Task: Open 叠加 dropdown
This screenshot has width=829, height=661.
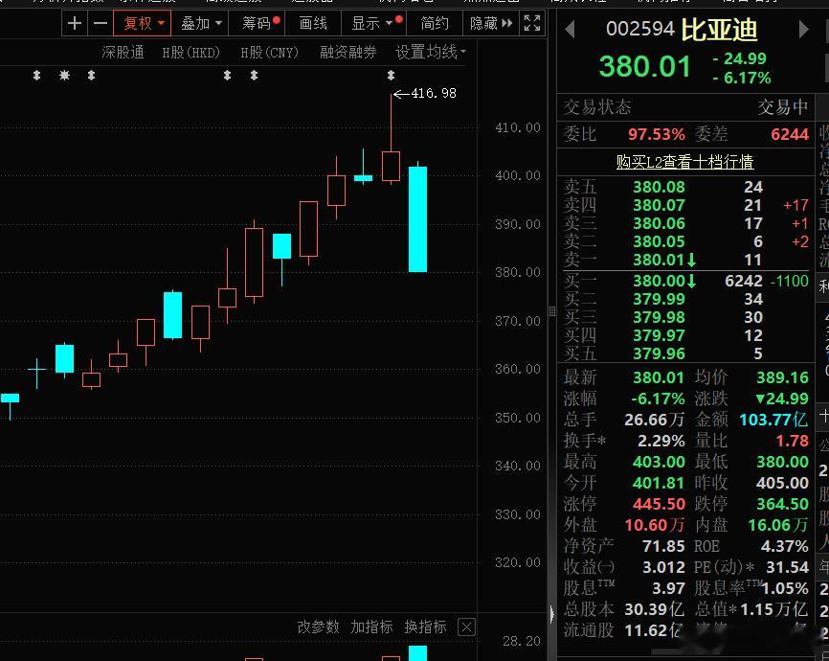Action: tap(201, 23)
